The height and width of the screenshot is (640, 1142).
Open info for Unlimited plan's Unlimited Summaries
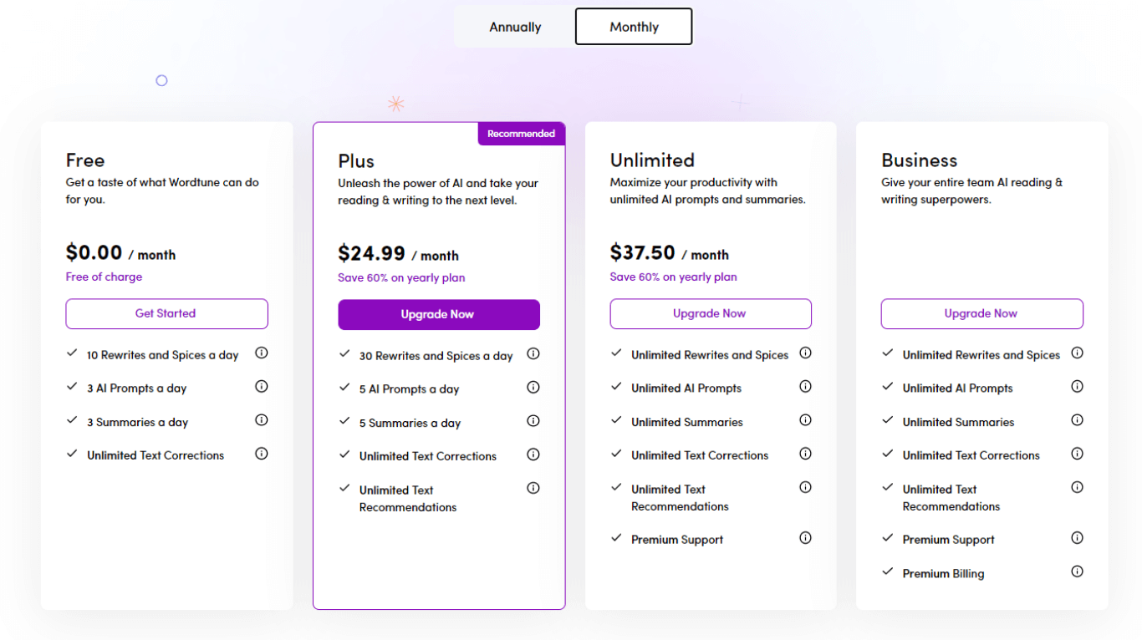click(x=805, y=420)
